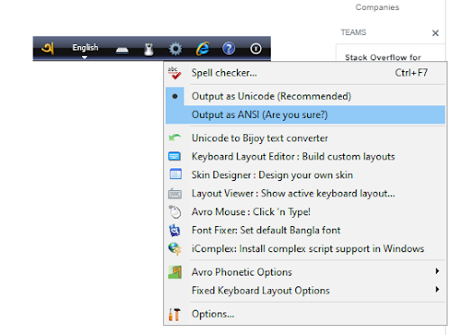The image size is (461, 335).
Task: Toggle the English keyboard mode button
Action: coord(86,48)
